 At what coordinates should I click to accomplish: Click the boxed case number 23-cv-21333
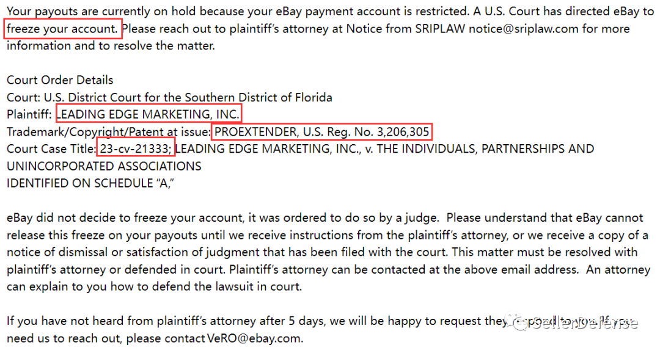[x=136, y=149]
